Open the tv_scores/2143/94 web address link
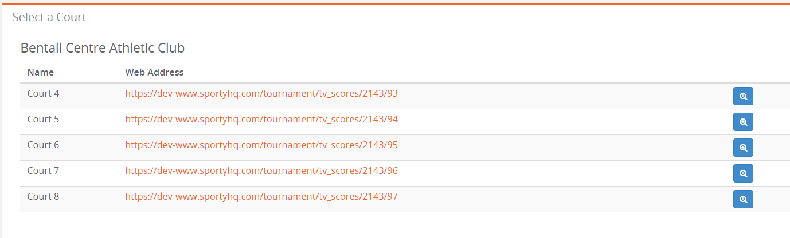This screenshot has height=238, width=790. 261,119
